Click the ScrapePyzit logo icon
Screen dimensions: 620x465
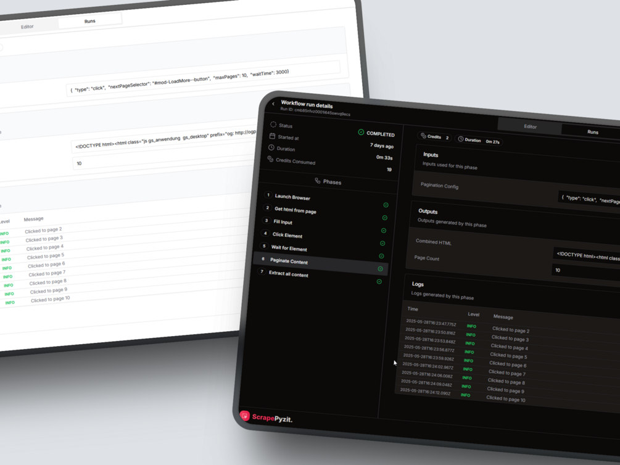(x=245, y=415)
